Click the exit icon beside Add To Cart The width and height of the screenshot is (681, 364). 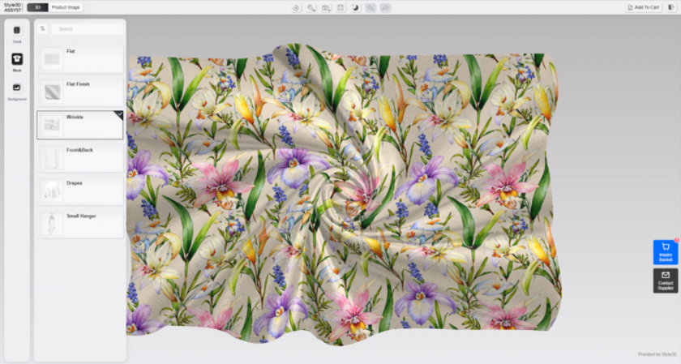pos(671,7)
